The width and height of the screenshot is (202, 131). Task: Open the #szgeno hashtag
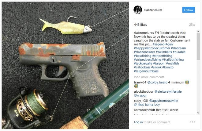[x=159, y=44]
